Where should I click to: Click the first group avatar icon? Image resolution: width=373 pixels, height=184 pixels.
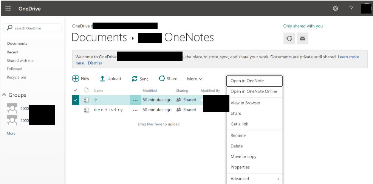(x=12, y=108)
